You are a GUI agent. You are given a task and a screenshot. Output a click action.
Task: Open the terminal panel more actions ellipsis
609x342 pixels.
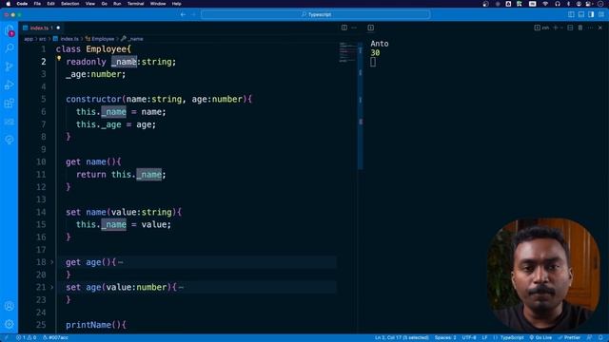pos(590,28)
